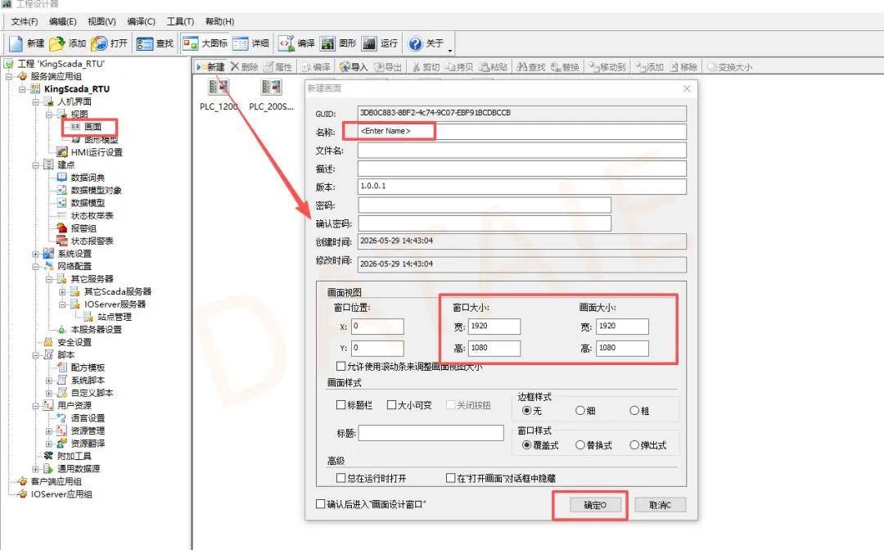Collapse the 人机界面 tree node
This screenshot has height=550, width=884.
point(35,102)
